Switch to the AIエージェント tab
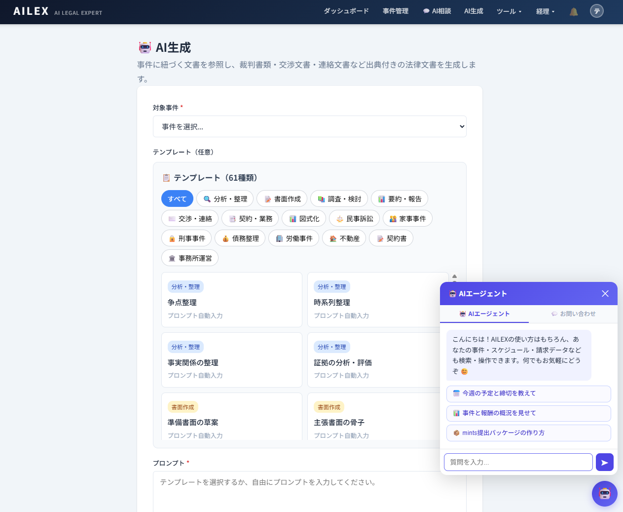Screen dimensions: 623x512 [x=484, y=314]
